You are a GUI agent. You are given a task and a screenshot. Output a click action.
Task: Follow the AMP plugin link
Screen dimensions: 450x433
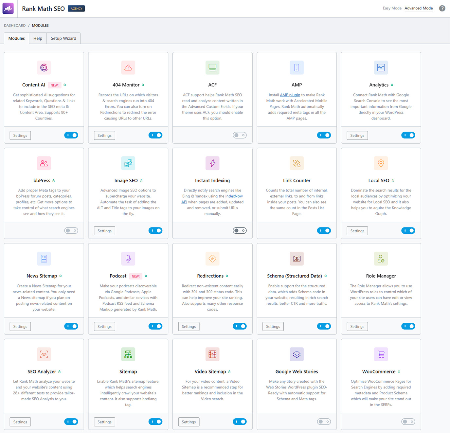[290, 95]
